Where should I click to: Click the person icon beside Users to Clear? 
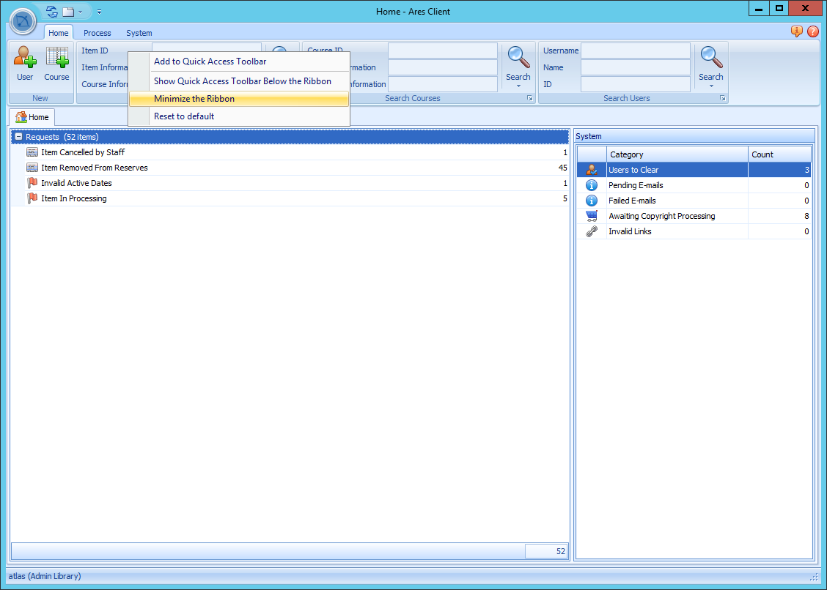coord(592,169)
